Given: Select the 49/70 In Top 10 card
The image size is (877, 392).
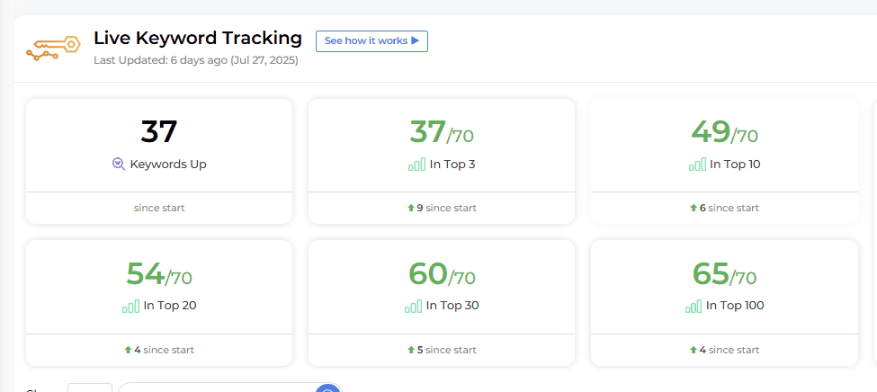Looking at the screenshot, I should 724,162.
